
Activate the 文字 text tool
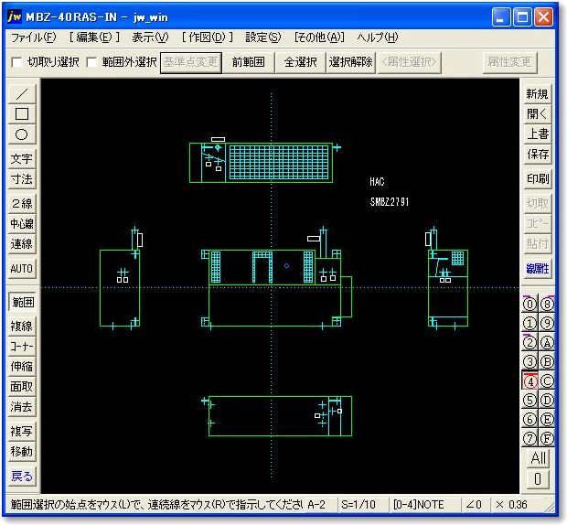pos(22,159)
